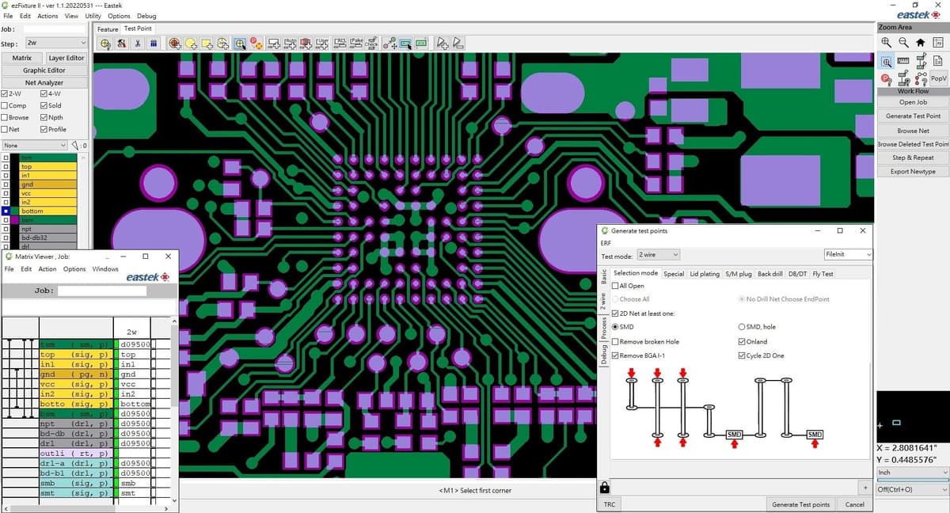This screenshot has width=950, height=513.
Task: Expand the Test mode dropdown
Action: tap(658, 255)
